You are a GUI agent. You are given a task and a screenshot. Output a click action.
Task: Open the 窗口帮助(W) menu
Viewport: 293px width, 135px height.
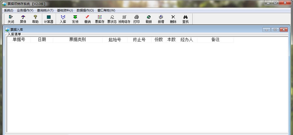click(106, 10)
